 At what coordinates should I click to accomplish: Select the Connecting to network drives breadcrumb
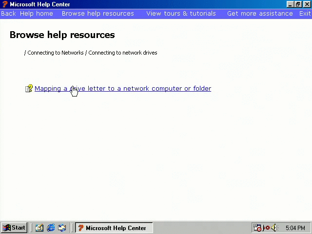pos(123,53)
